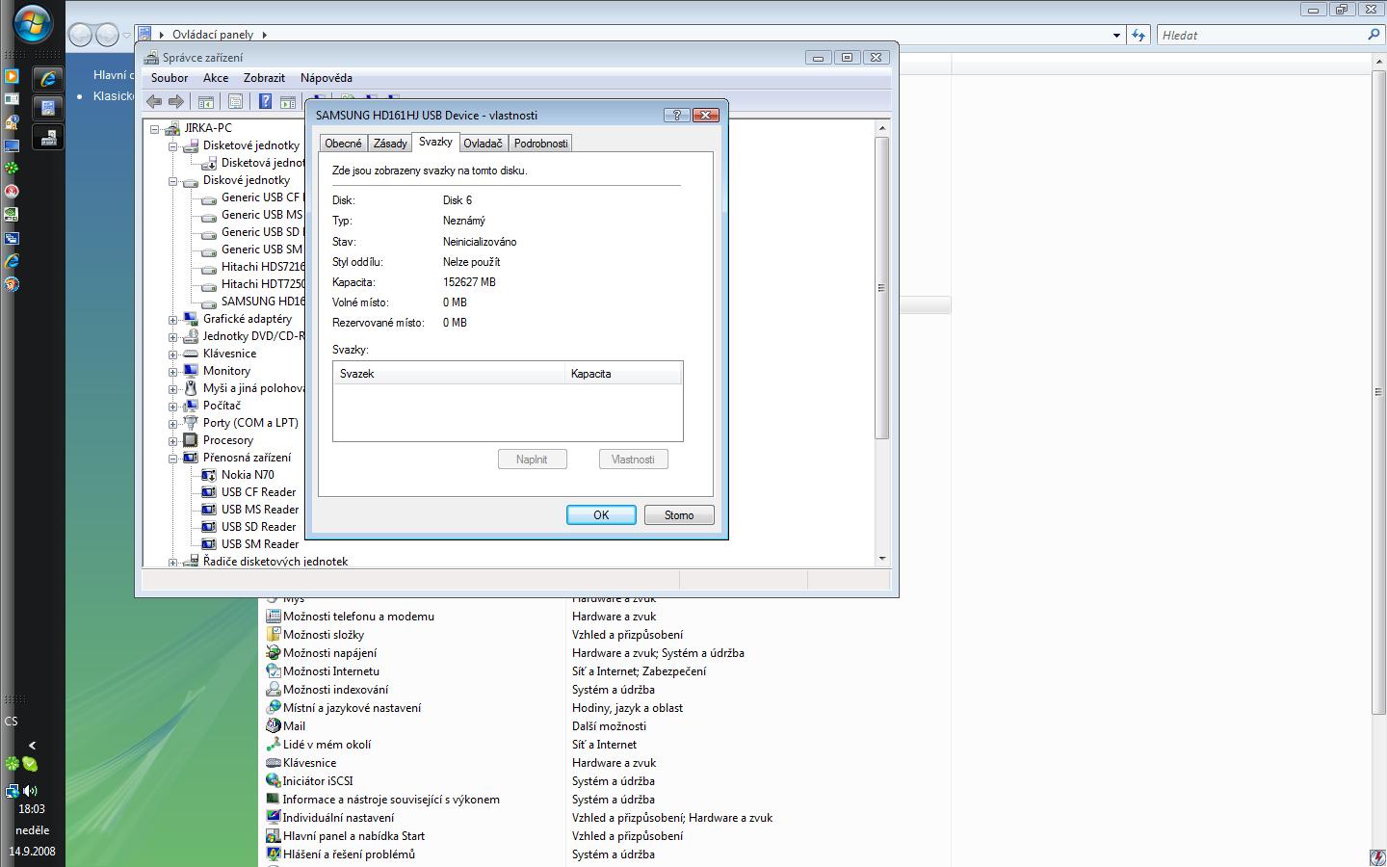Open Internet Explorer from the quick launch bar

[x=12, y=261]
